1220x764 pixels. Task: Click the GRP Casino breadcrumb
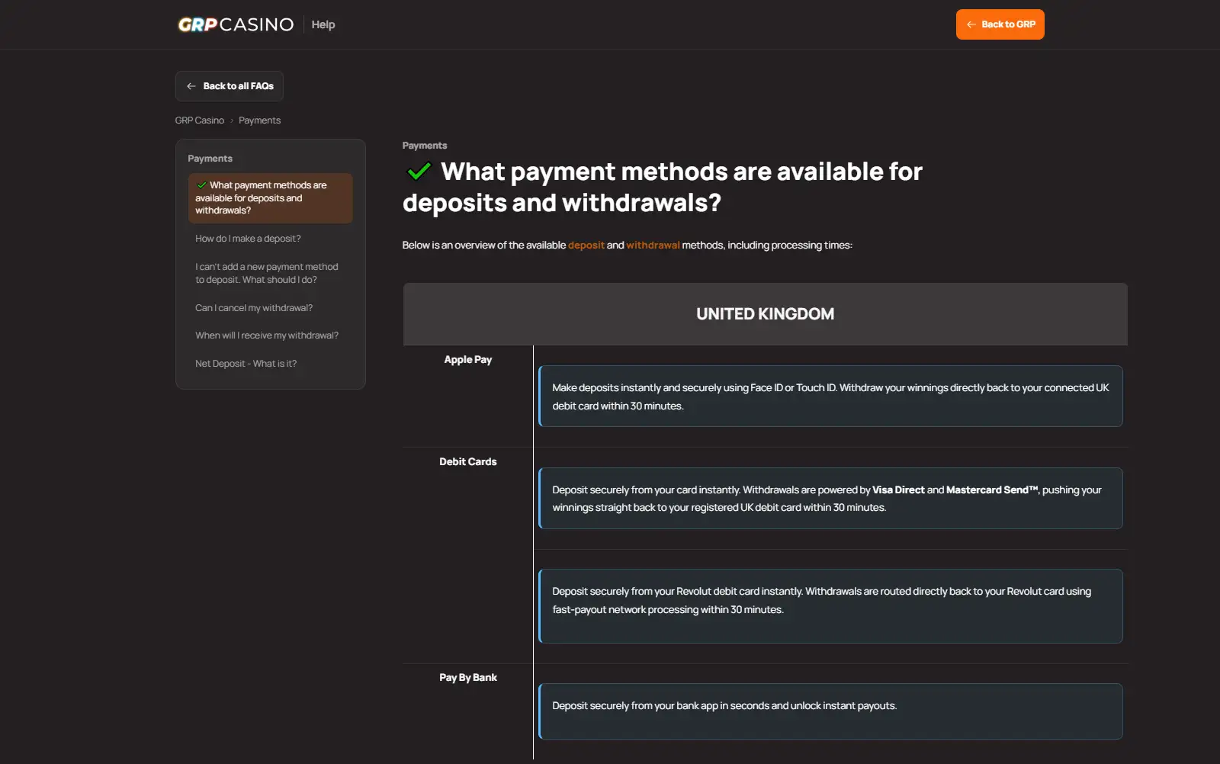point(200,120)
